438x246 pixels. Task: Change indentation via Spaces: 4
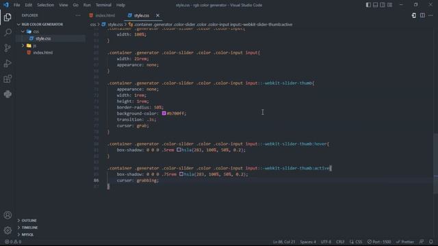308,242
